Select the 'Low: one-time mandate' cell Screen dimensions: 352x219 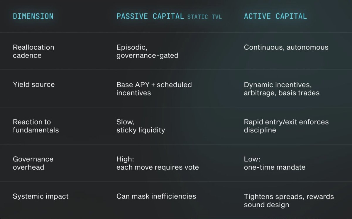[x=275, y=163]
